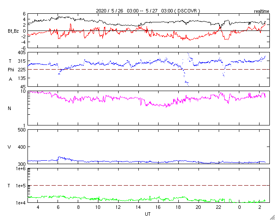This screenshot has height=220, width=275.
Task: Click the 'N' density axis label
Action: coord(9,108)
